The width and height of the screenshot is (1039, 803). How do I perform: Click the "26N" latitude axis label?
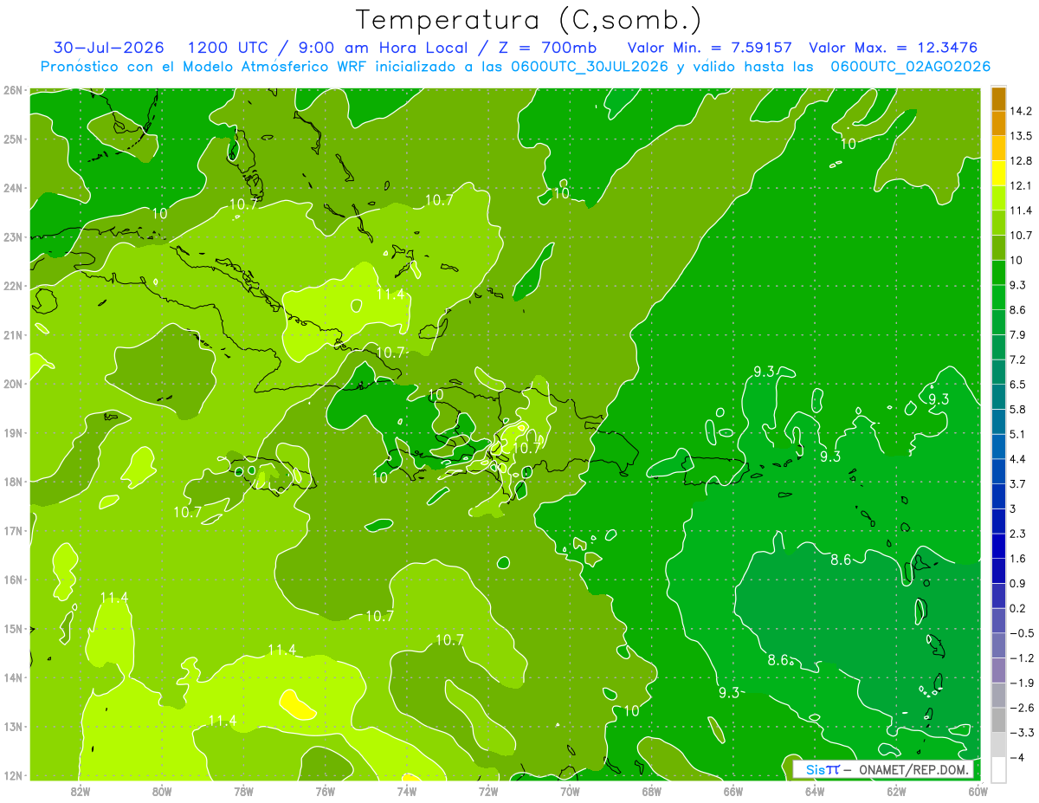(x=12, y=89)
